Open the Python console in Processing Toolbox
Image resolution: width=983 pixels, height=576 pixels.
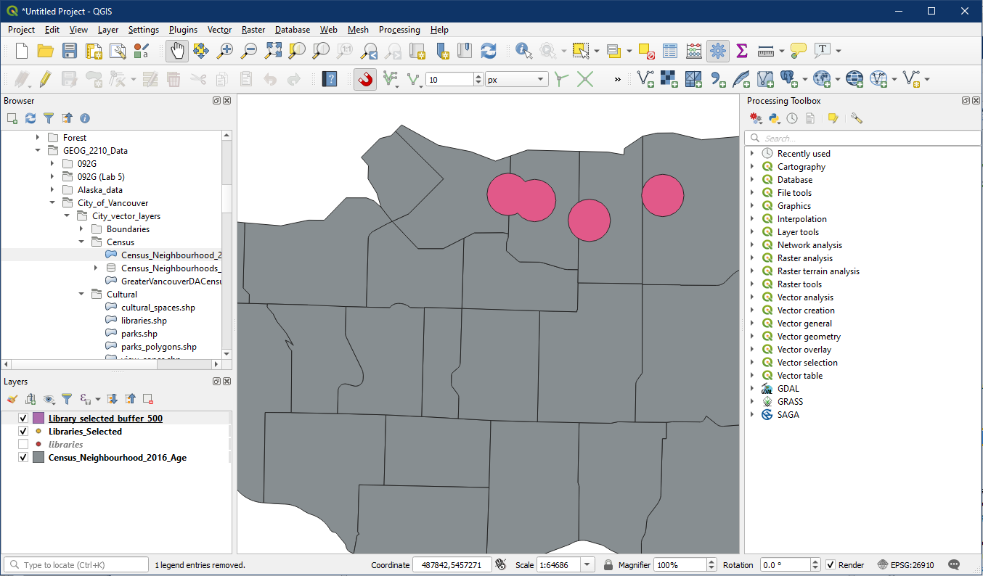coord(774,118)
